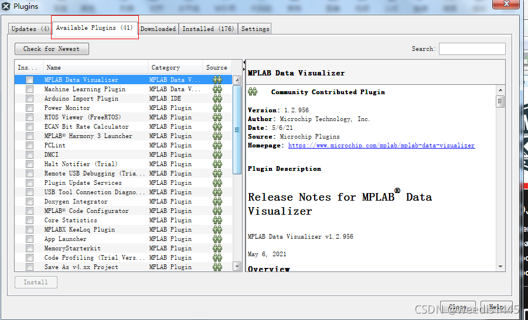Click the source icon for Halt Notifier (Trial)
The image size is (528, 320).
pos(217,164)
